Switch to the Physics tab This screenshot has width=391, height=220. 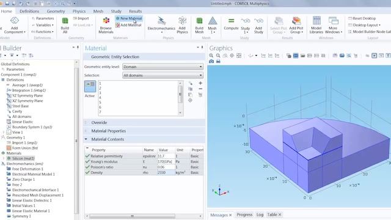[79, 11]
